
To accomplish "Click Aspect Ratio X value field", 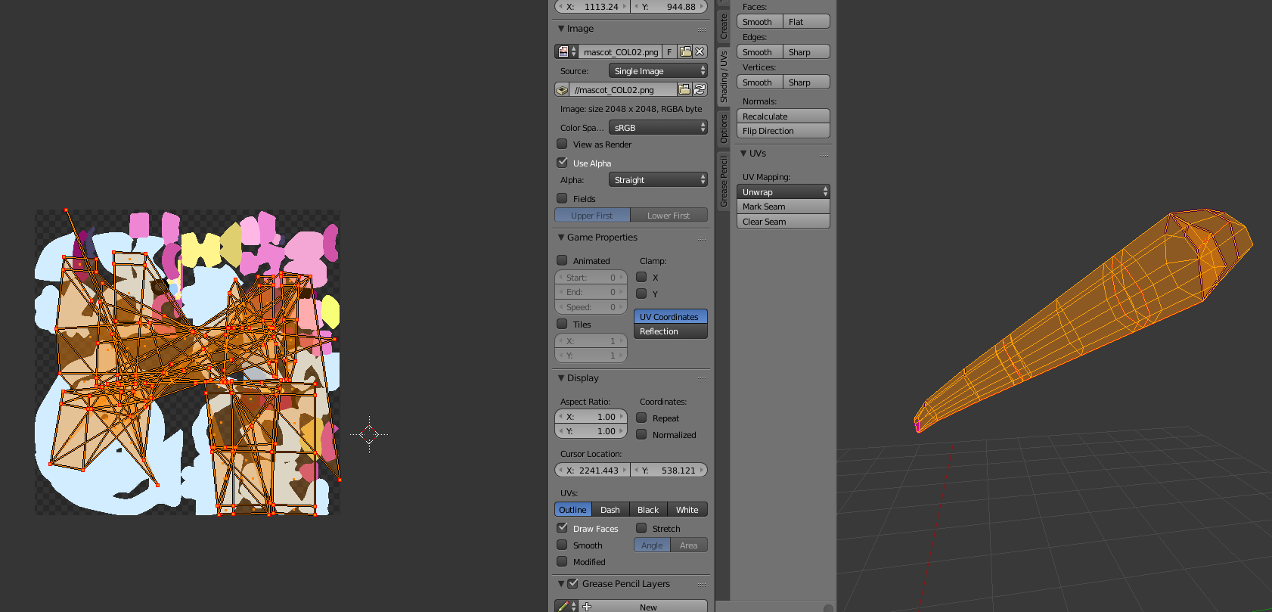I will click(591, 416).
